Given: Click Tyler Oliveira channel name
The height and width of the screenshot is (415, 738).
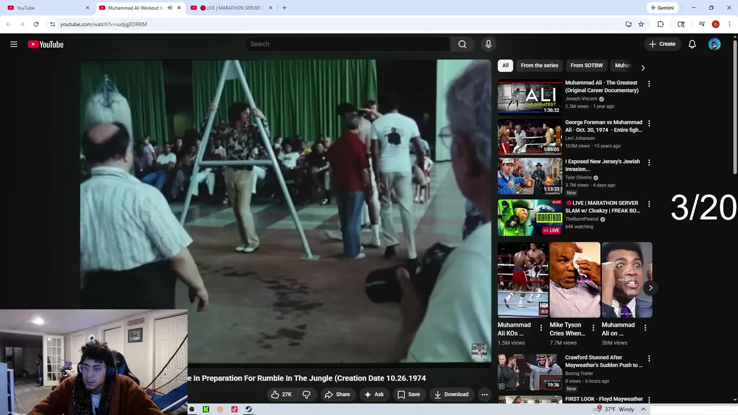Looking at the screenshot, I should click(x=578, y=178).
